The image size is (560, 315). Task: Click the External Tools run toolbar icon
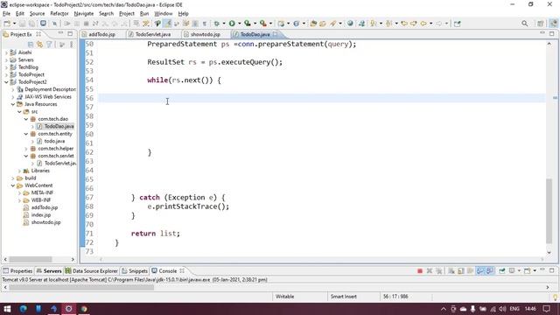pyautogui.click(x=263, y=24)
